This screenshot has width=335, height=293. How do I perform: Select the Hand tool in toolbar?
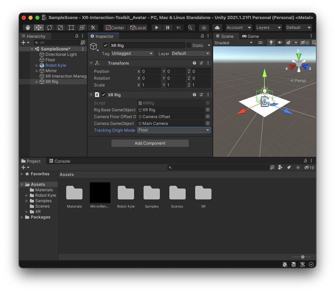[28, 28]
